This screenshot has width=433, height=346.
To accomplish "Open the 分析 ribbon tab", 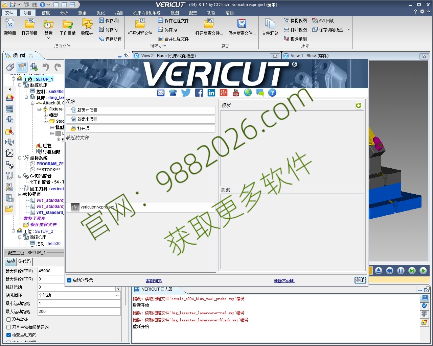I will [64, 13].
